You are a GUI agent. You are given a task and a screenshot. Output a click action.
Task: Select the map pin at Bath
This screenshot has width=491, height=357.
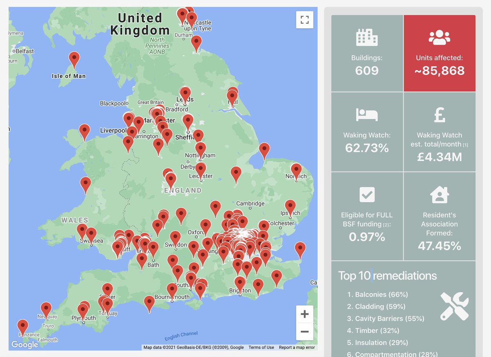(153, 251)
